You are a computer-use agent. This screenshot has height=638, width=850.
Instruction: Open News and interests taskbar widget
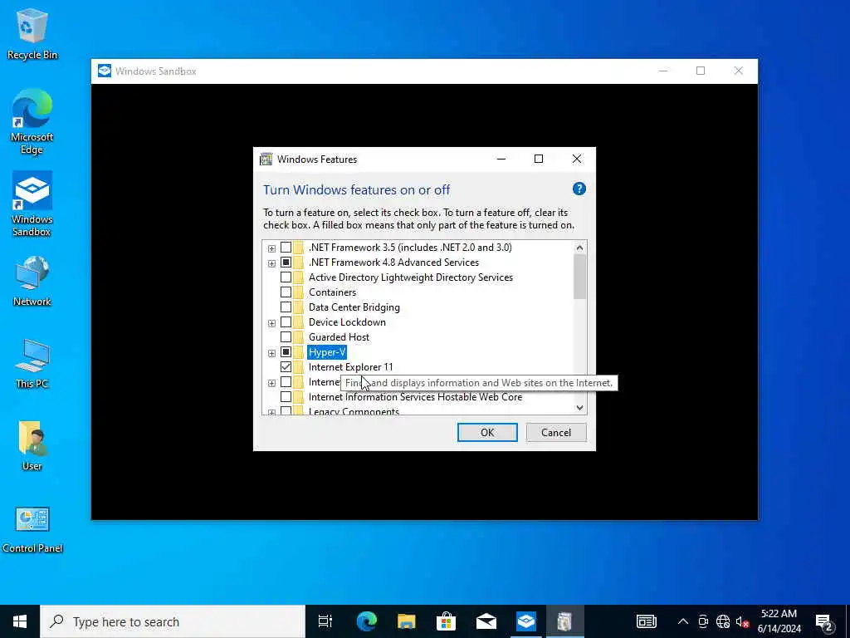point(646,621)
